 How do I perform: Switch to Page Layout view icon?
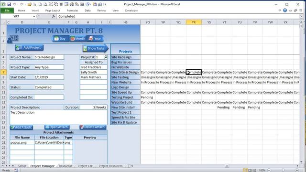(250, 170)
